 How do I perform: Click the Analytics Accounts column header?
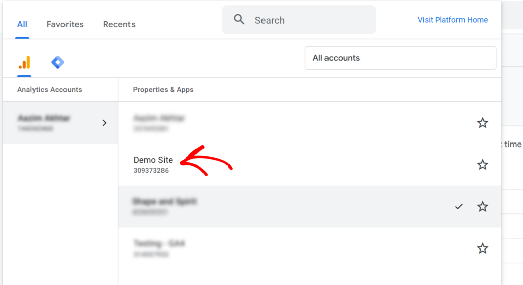49,90
